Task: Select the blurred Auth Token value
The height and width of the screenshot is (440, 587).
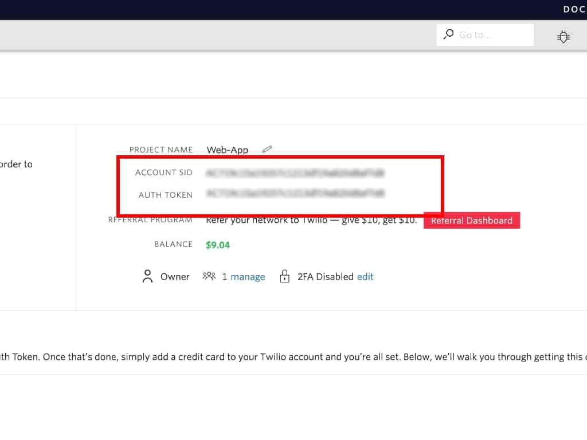Action: [295, 194]
